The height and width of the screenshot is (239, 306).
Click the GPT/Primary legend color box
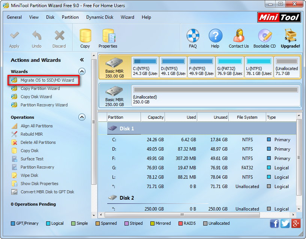pyautogui.click(x=13, y=223)
